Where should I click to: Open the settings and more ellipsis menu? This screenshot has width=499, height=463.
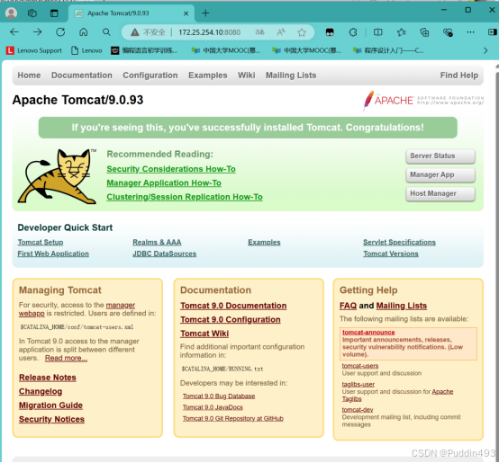pos(470,32)
